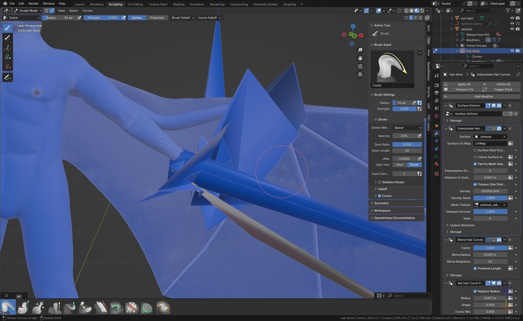Open the Modifiers wrench properties tab

click(x=437, y=133)
